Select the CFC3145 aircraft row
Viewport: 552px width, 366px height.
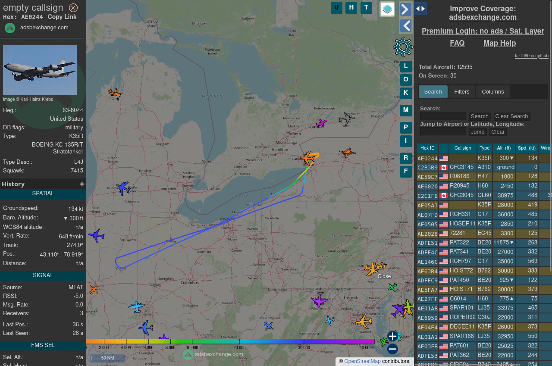tap(484, 167)
